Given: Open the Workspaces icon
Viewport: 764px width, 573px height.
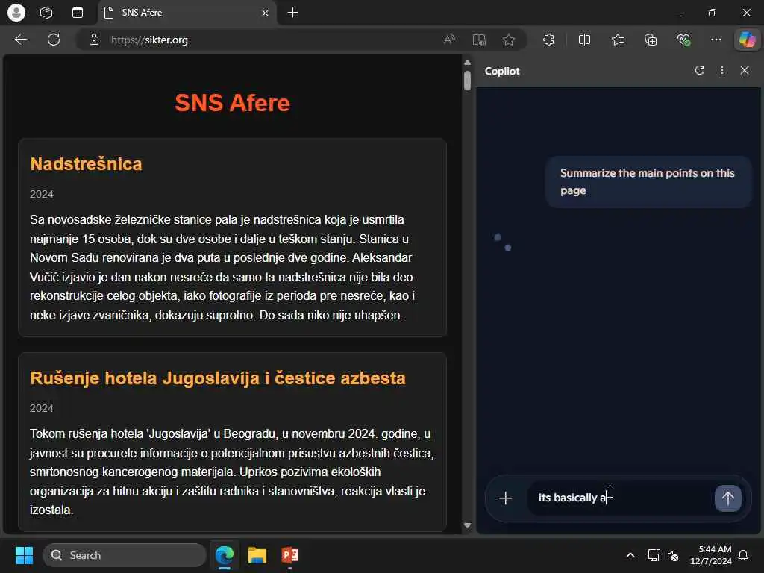Looking at the screenshot, I should tap(46, 13).
